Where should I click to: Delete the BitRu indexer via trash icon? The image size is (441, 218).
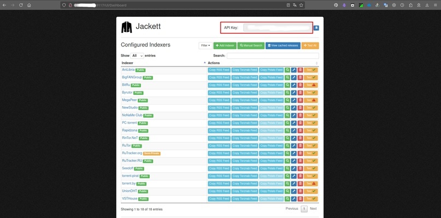tap(300, 85)
